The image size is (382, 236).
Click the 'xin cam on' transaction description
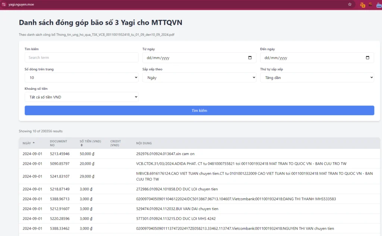(x=165, y=154)
